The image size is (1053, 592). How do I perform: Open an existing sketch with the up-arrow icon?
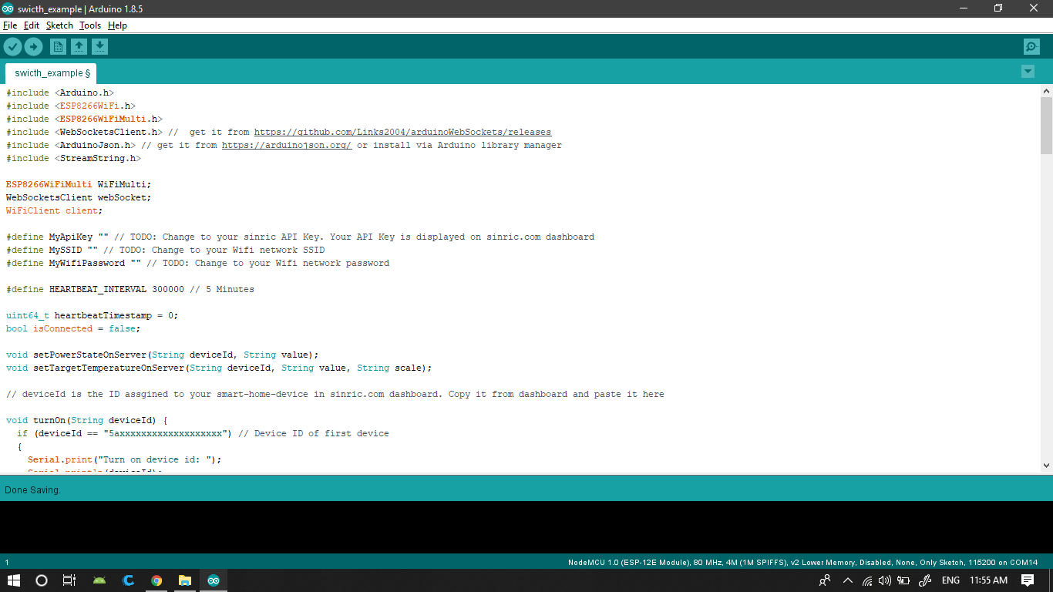pyautogui.click(x=79, y=47)
